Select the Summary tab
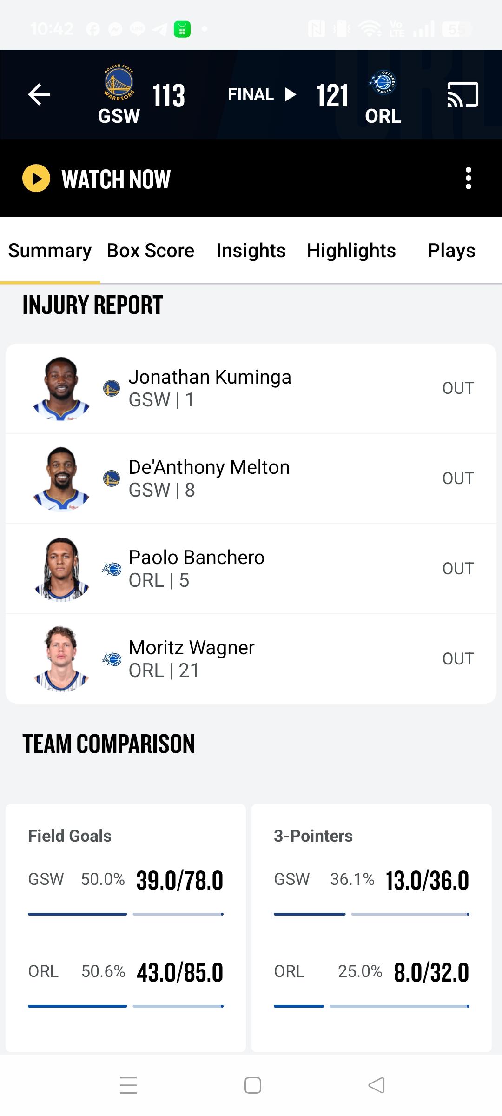Screen dimensions: 502x1116 [x=50, y=251]
